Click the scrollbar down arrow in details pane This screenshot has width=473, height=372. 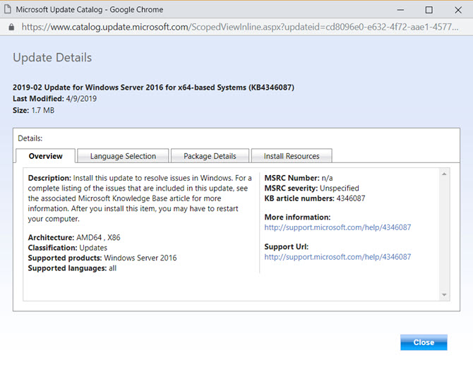[444, 294]
